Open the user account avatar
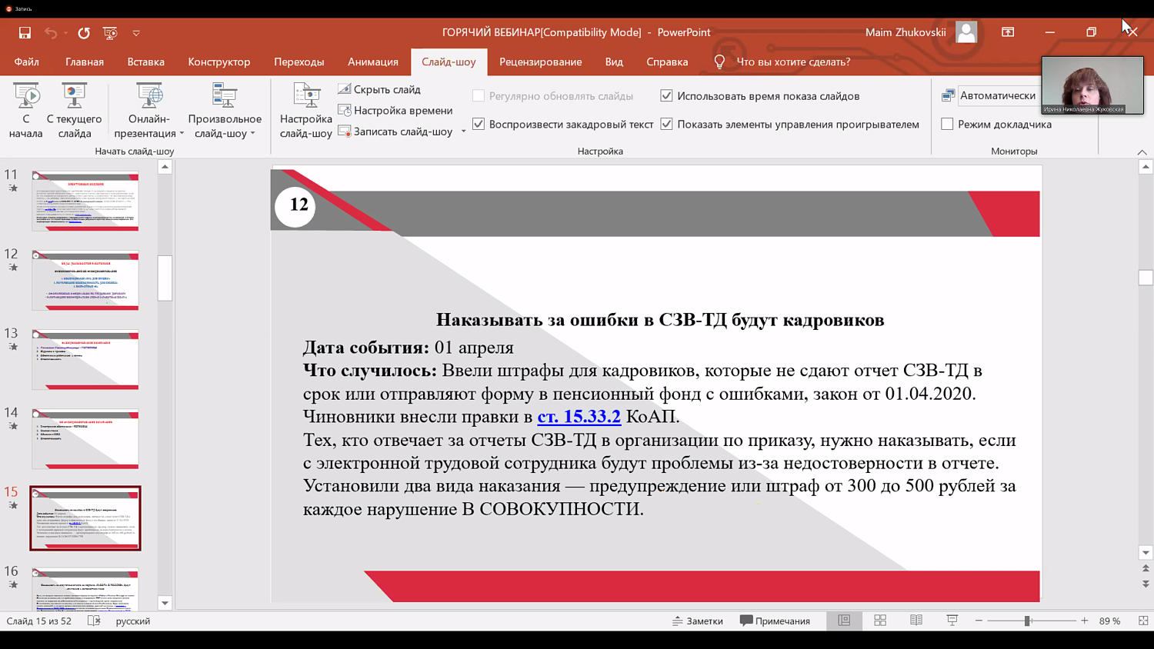1154x649 pixels. 966,32
